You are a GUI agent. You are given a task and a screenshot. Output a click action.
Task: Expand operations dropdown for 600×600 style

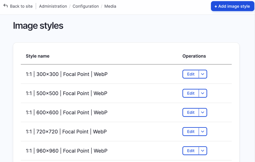click(203, 112)
